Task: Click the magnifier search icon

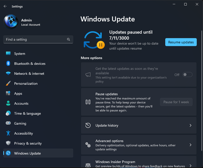Action: [69, 39]
